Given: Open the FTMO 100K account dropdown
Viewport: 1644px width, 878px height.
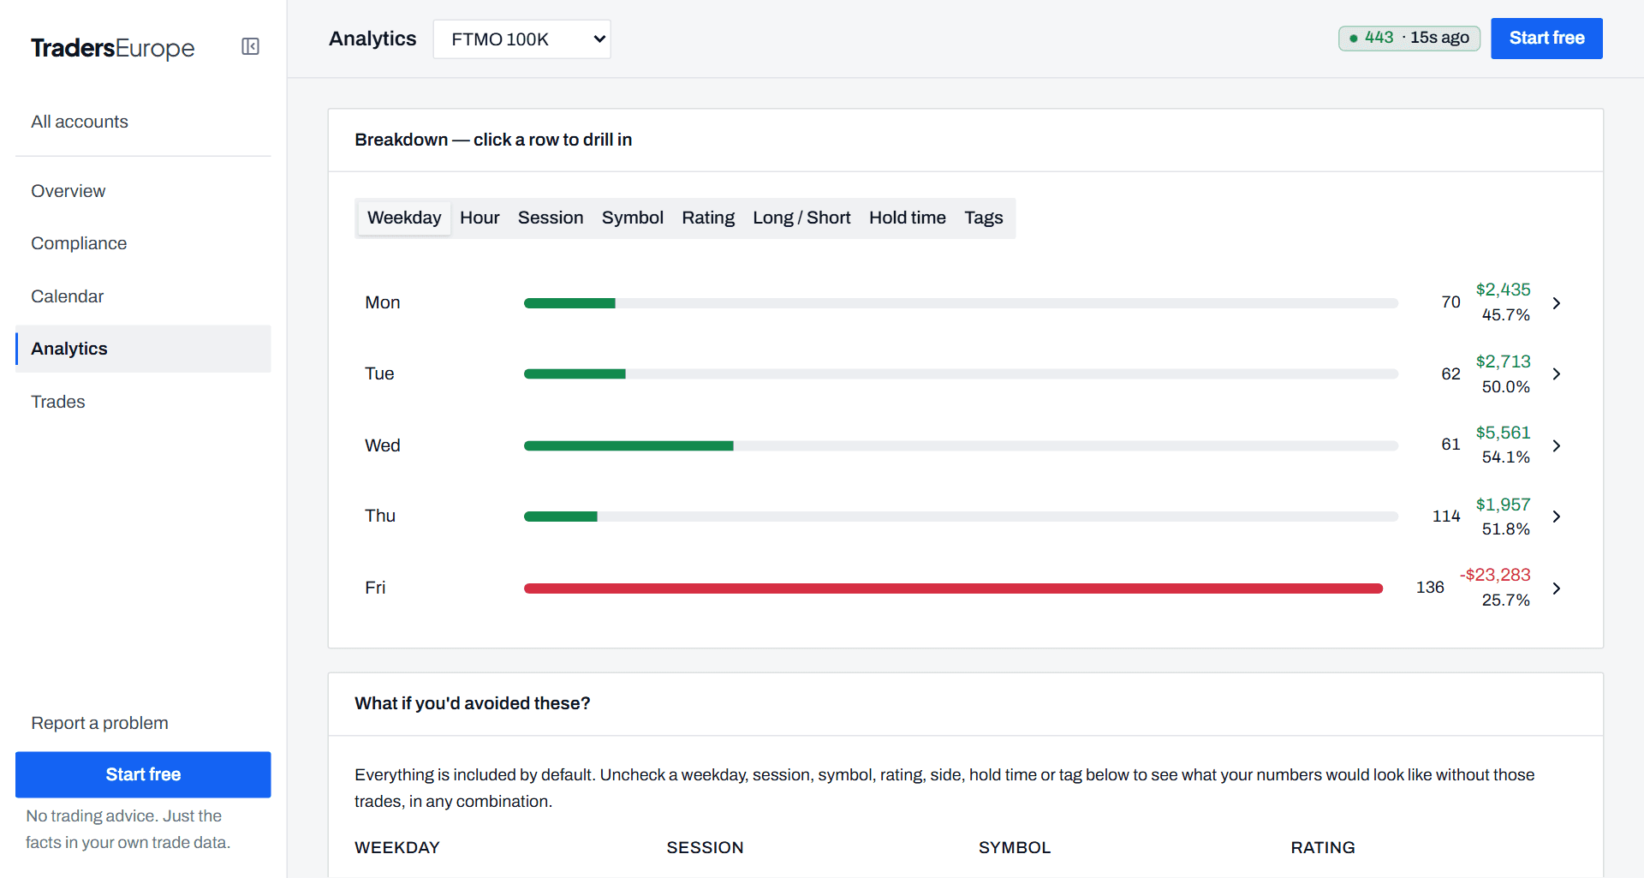Looking at the screenshot, I should (521, 39).
